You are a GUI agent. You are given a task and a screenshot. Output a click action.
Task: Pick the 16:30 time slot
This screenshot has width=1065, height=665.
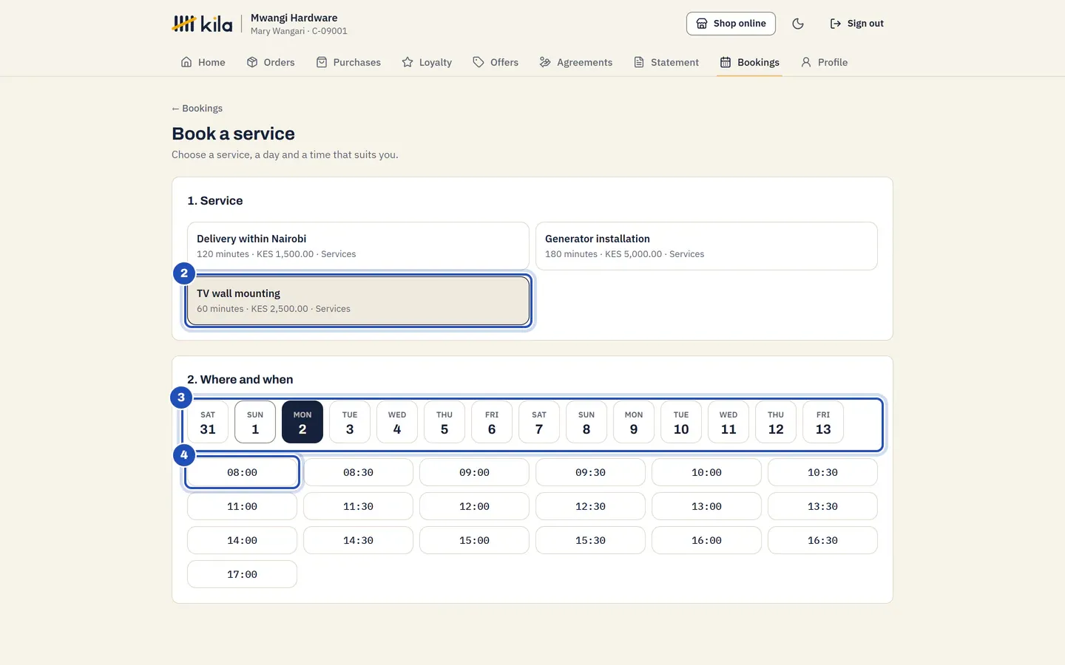tap(822, 540)
